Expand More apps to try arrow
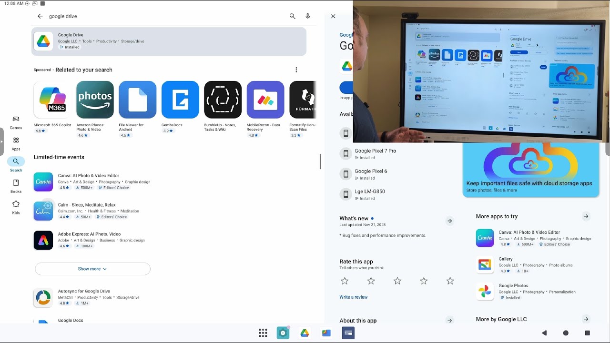The image size is (610, 343). click(586, 216)
